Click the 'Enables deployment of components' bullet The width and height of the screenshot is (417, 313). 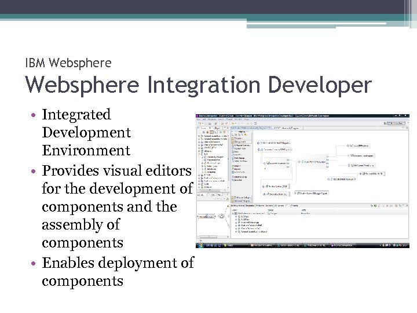coord(118,272)
